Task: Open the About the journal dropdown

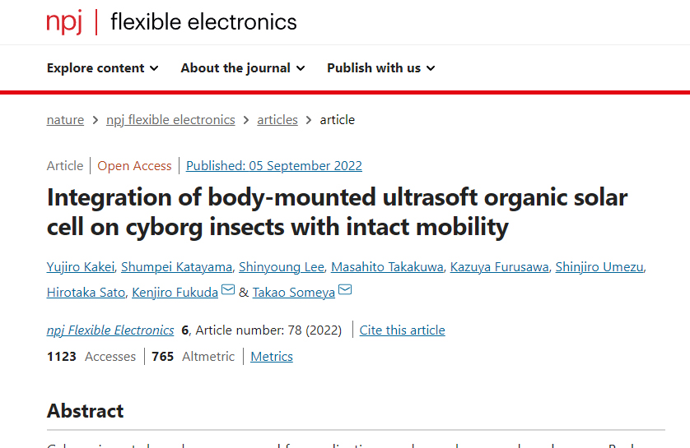Action: point(242,68)
